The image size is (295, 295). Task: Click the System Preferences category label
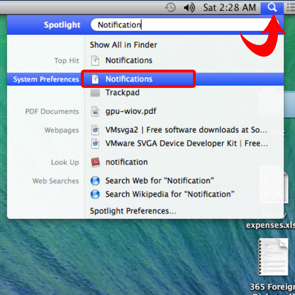click(x=46, y=79)
